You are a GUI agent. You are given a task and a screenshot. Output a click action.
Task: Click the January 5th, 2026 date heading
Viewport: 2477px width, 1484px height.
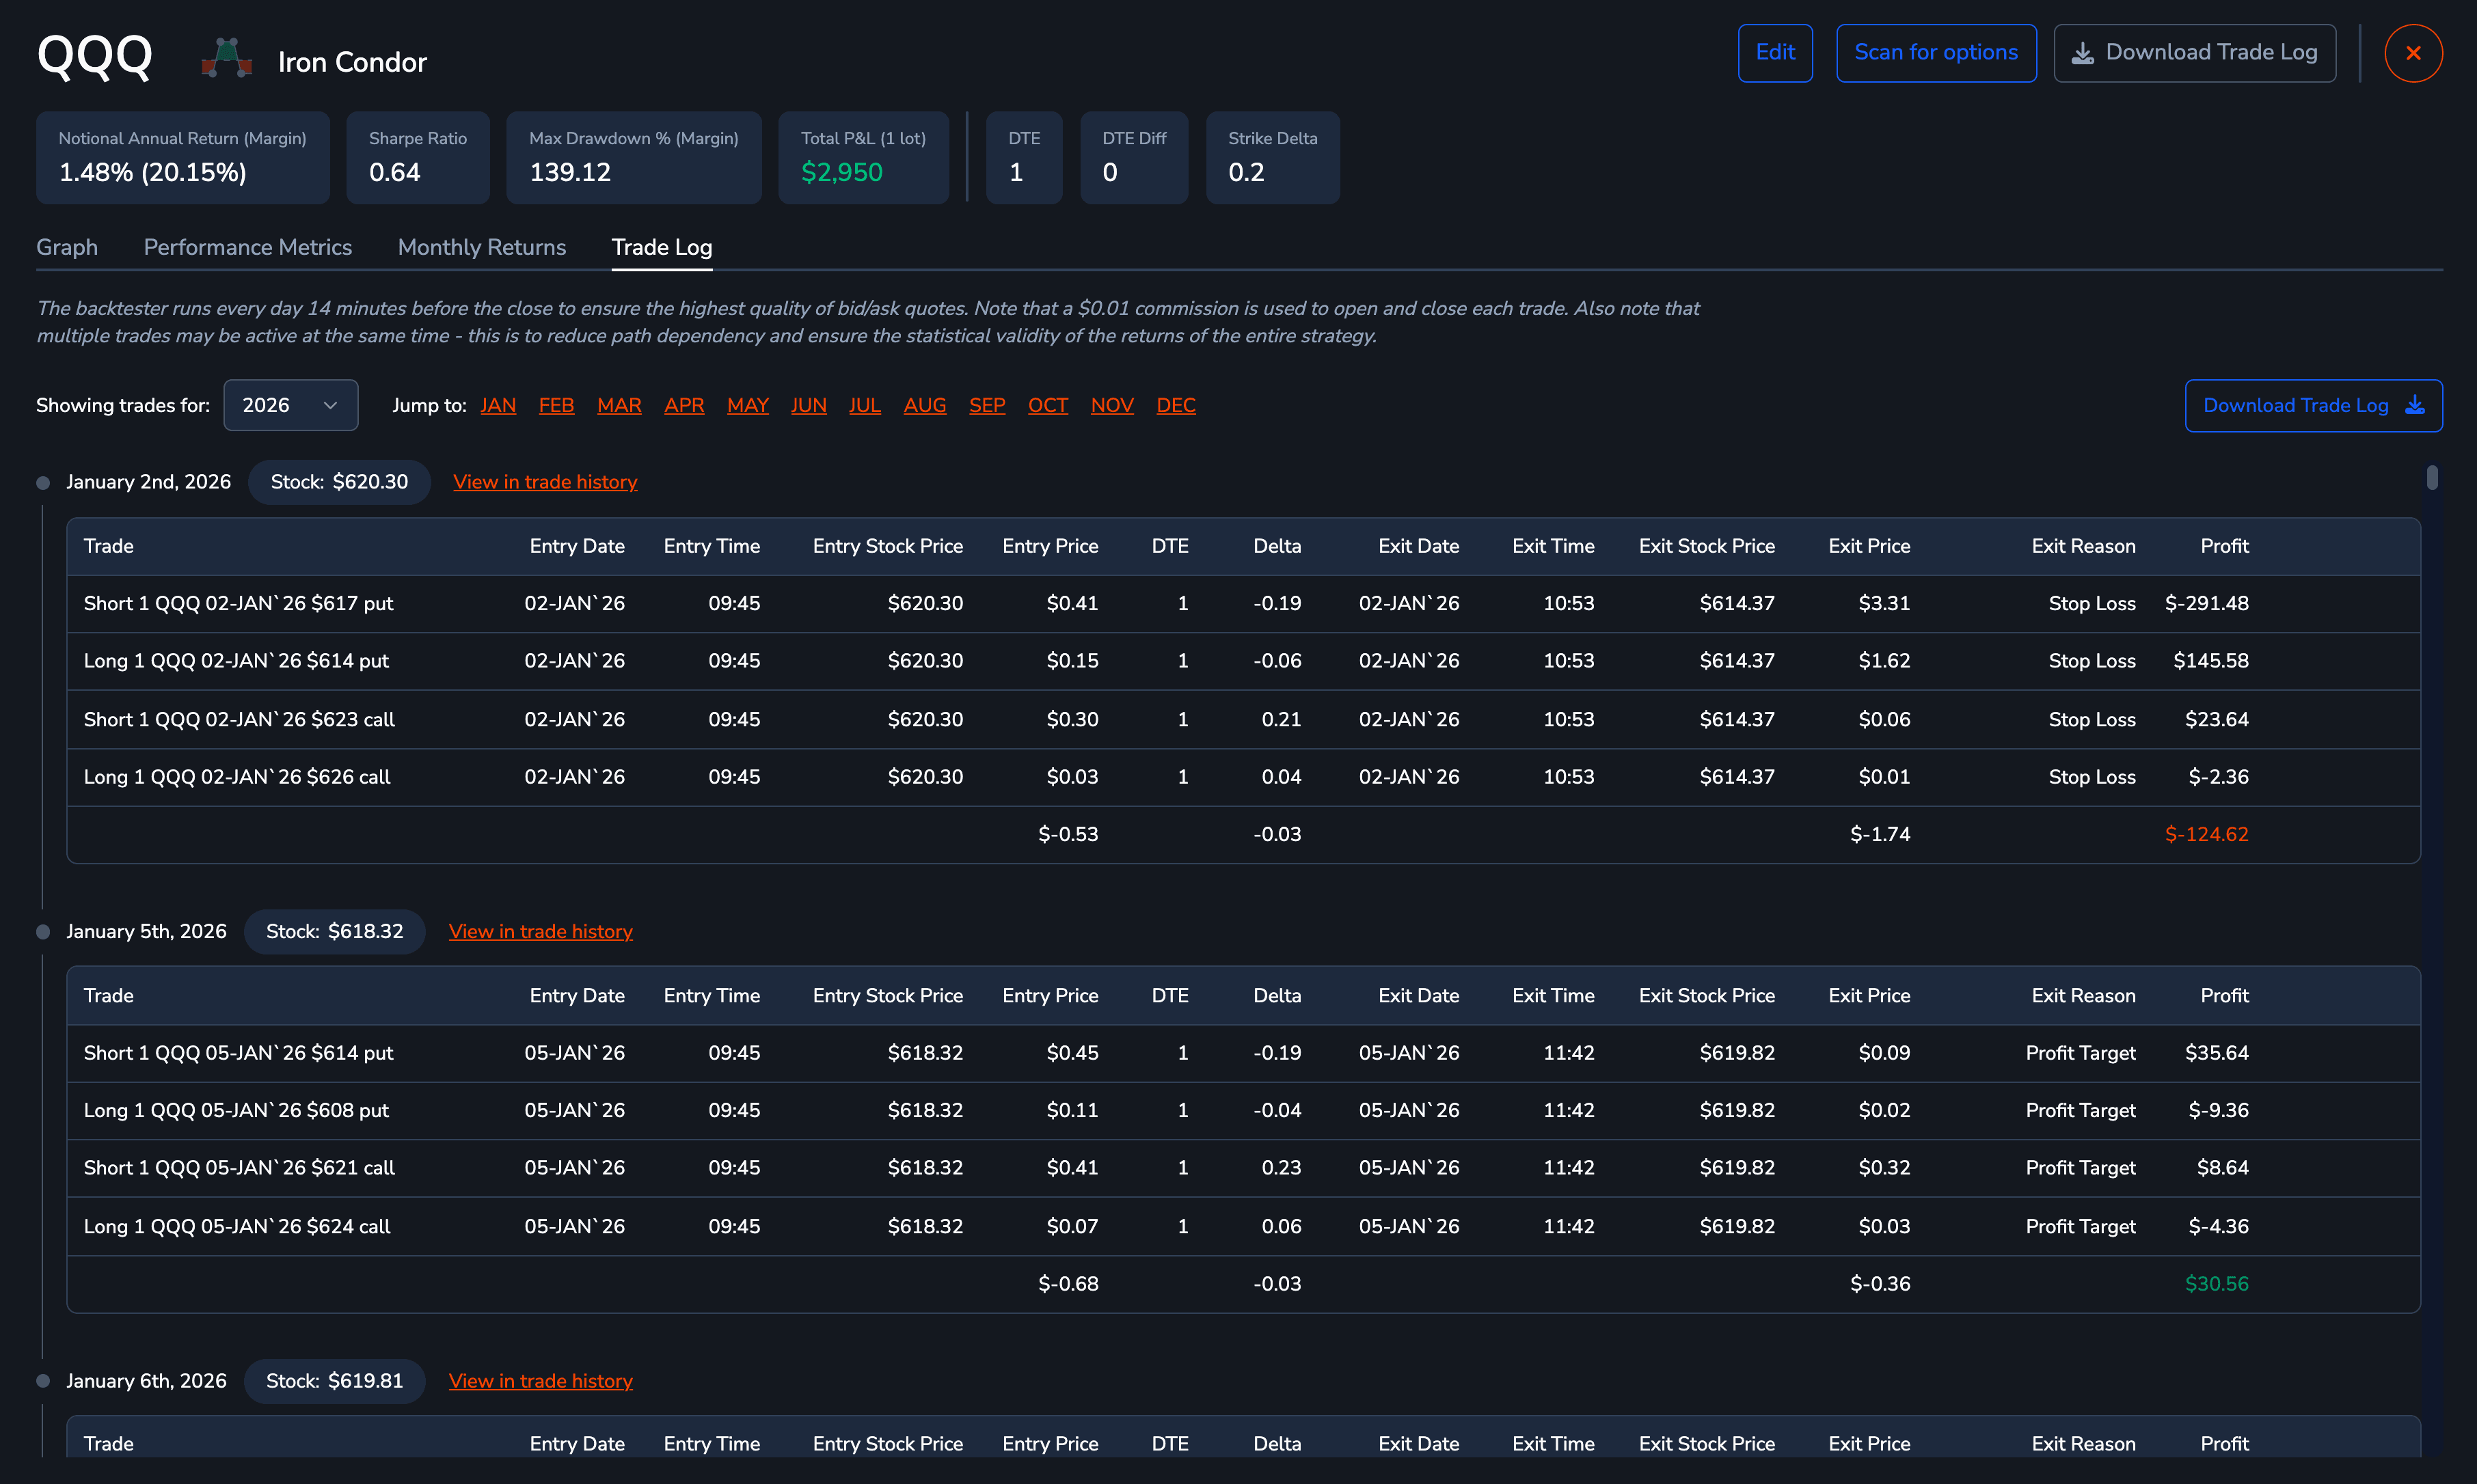[146, 931]
